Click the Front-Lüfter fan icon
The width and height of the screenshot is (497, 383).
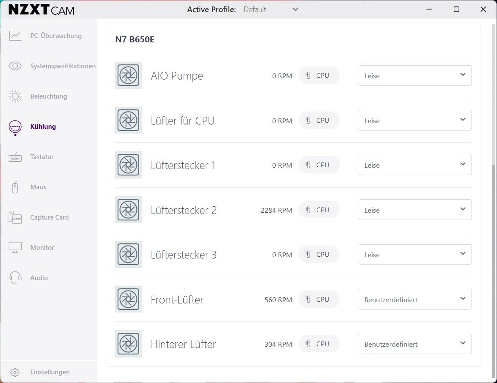coord(128,299)
